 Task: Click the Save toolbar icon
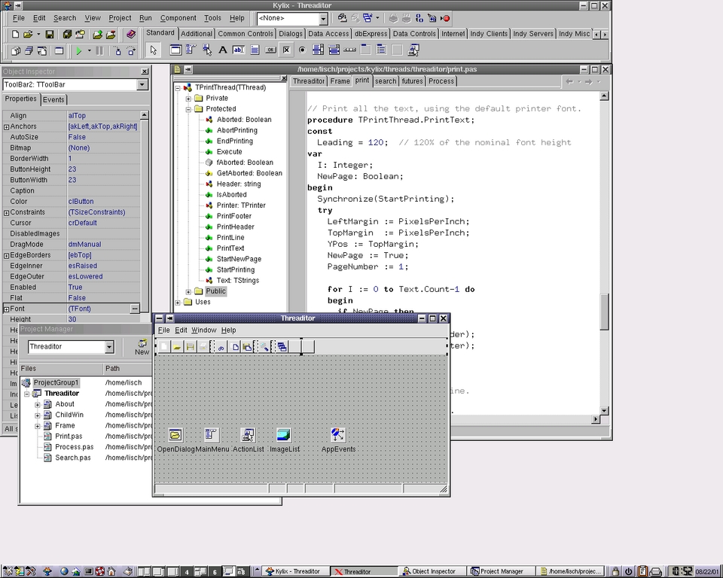point(48,33)
